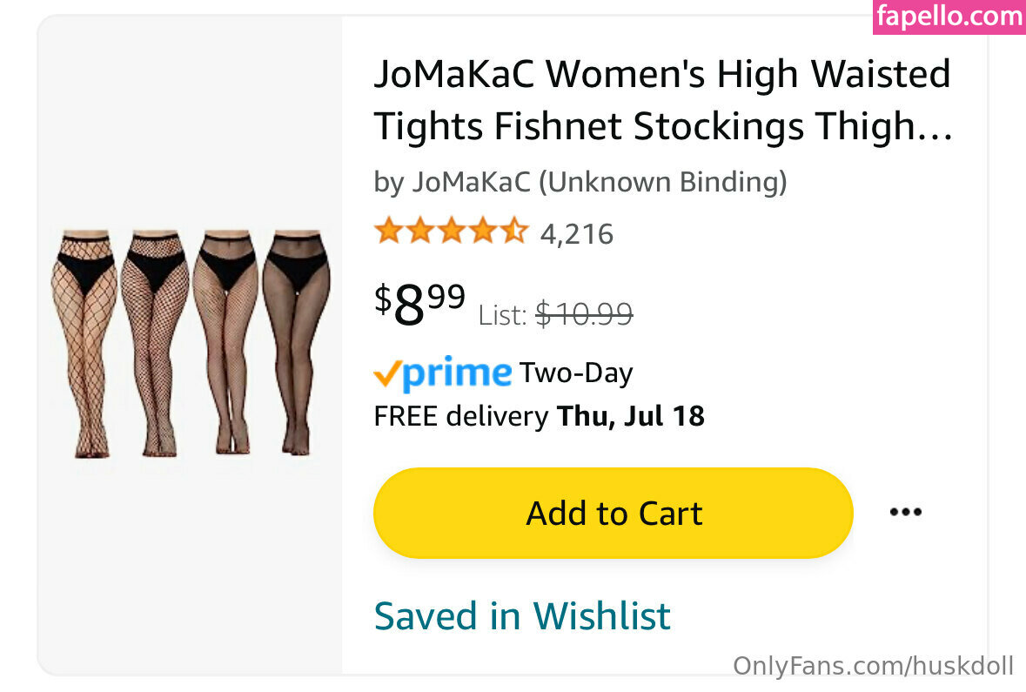View the 4,216 customer ratings count
1026x692 pixels.
pos(577,233)
